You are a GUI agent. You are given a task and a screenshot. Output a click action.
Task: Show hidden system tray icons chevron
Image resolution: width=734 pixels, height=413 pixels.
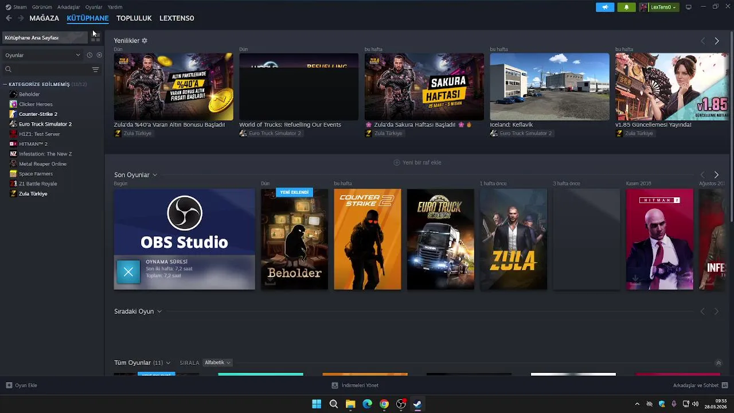point(637,404)
